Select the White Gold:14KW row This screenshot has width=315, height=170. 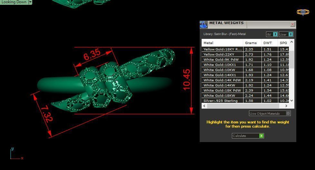(245, 85)
